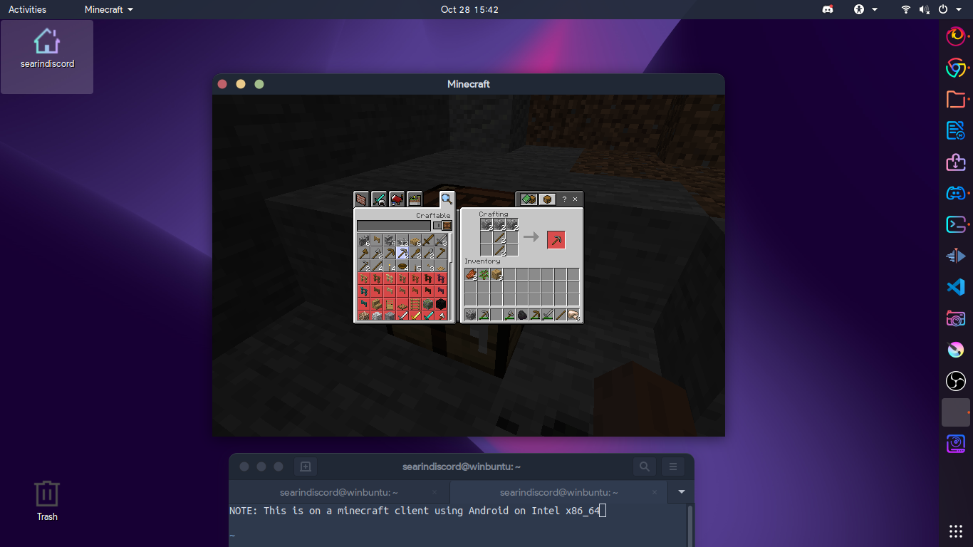Choose the torch recipe in the recipe book
Viewport: 973px width, 547px height.
point(390,266)
